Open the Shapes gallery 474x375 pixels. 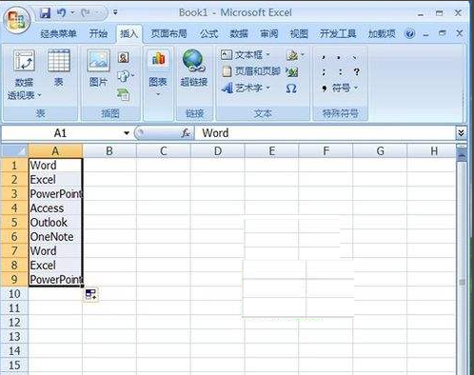125,76
